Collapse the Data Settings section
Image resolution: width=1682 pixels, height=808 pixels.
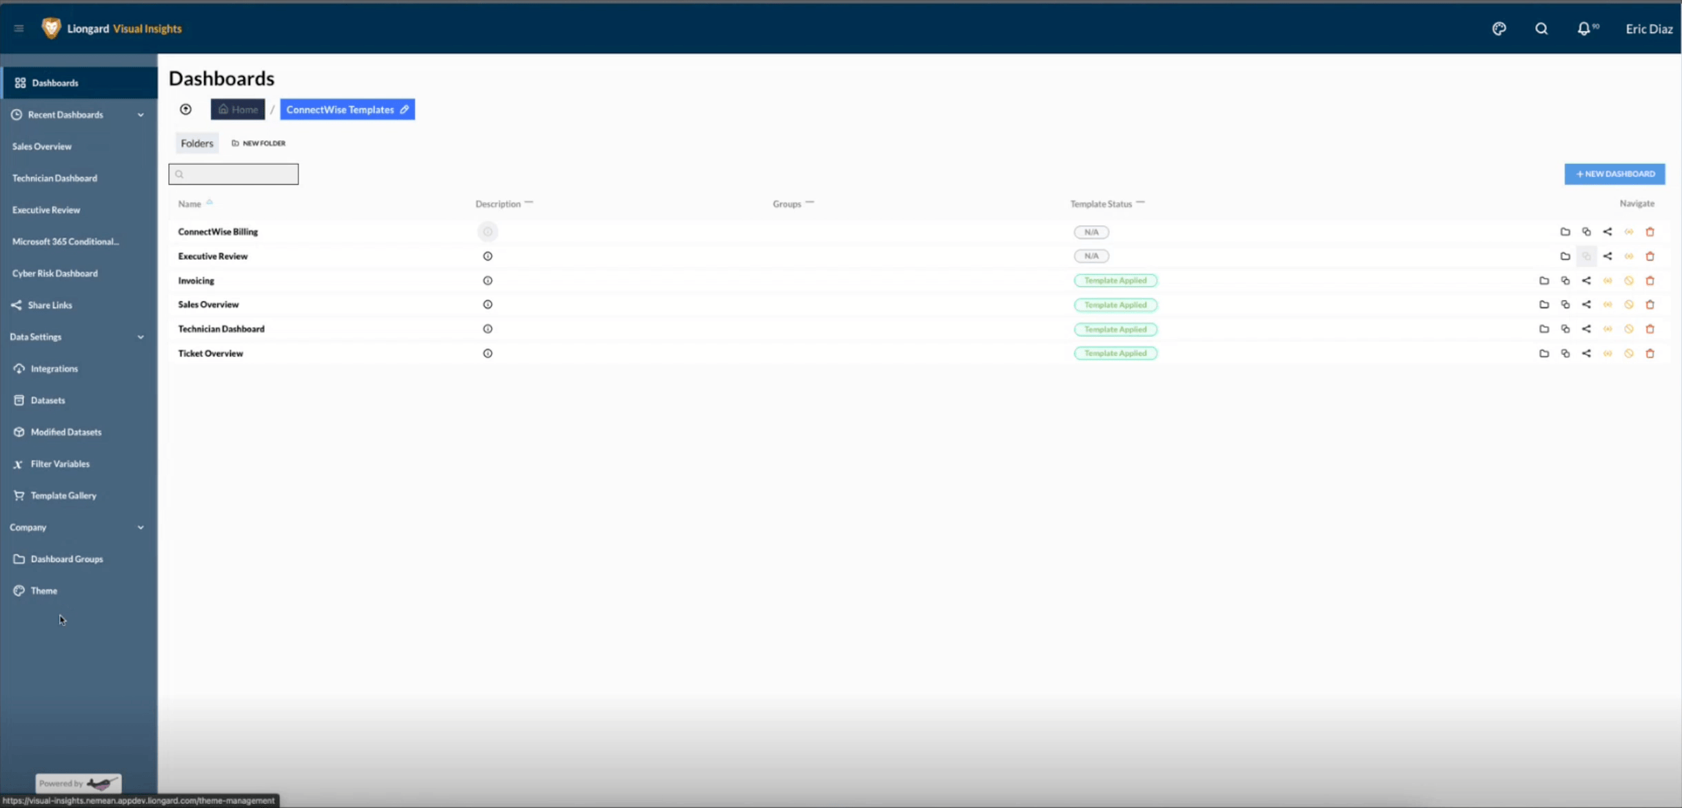pyautogui.click(x=141, y=337)
